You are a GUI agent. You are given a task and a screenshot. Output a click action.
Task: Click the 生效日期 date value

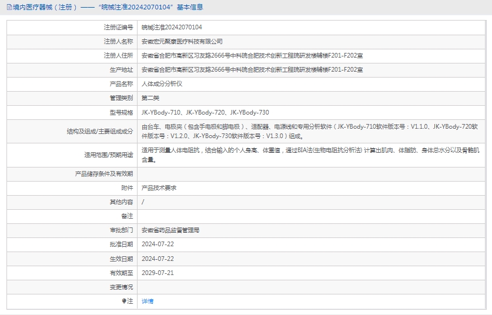click(158, 259)
